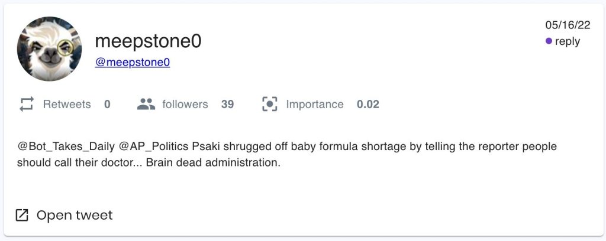Click the importance score 0.02
606x241 pixels.
[368, 105]
